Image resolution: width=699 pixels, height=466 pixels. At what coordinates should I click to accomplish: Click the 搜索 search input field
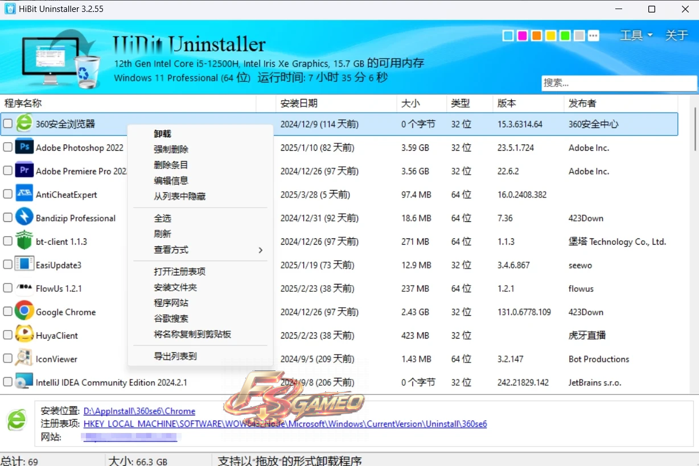619,83
